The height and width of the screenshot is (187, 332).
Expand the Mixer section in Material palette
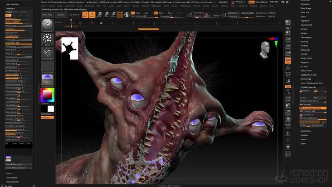click(x=9, y=173)
